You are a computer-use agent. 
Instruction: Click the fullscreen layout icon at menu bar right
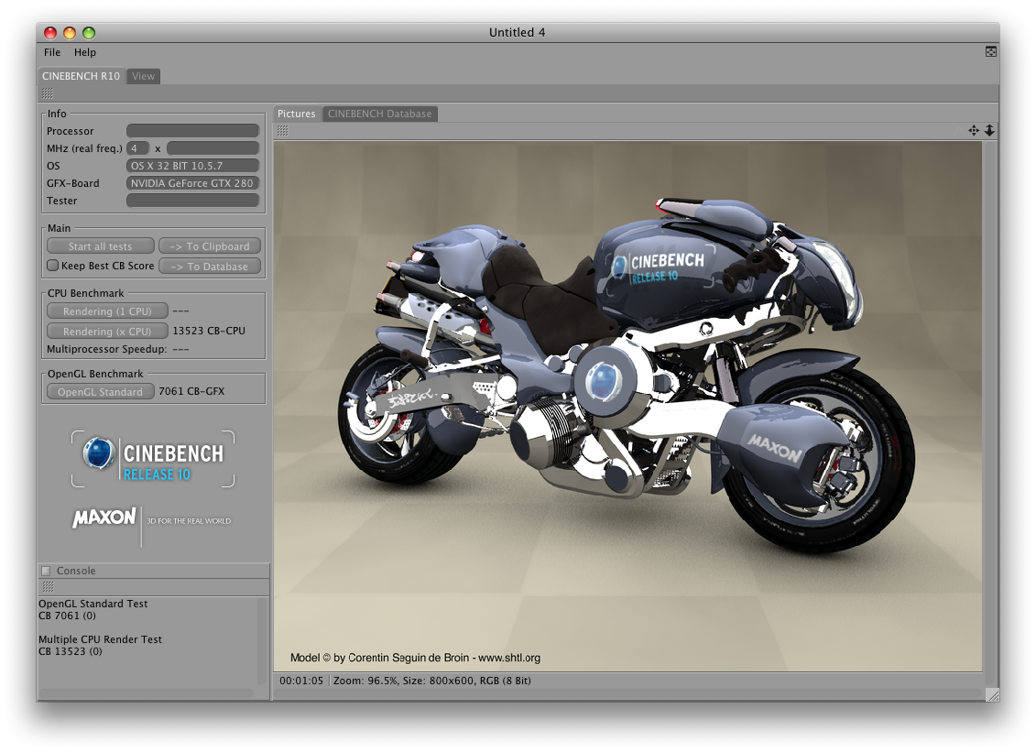(990, 51)
